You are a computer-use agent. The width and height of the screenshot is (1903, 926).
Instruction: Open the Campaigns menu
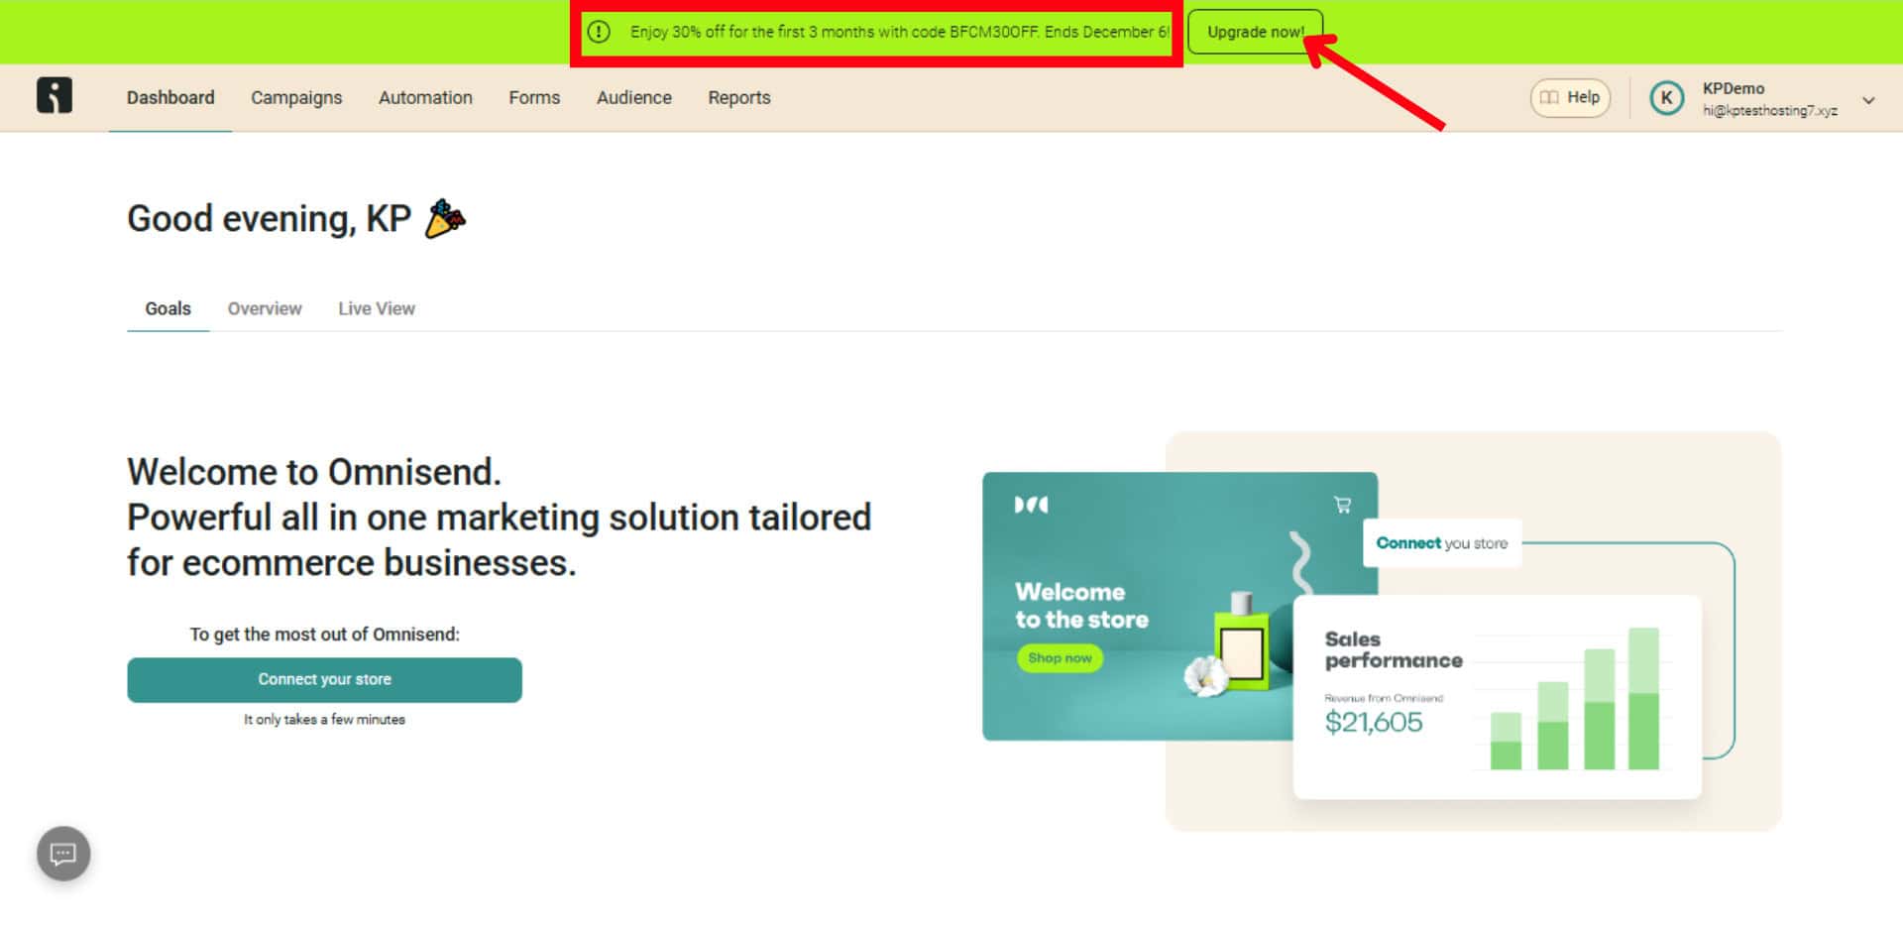click(295, 97)
